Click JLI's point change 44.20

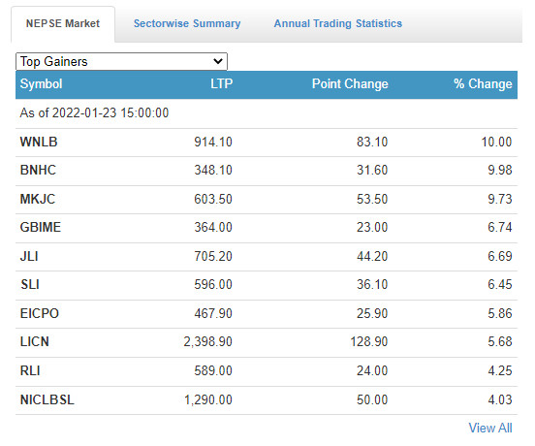point(372,256)
